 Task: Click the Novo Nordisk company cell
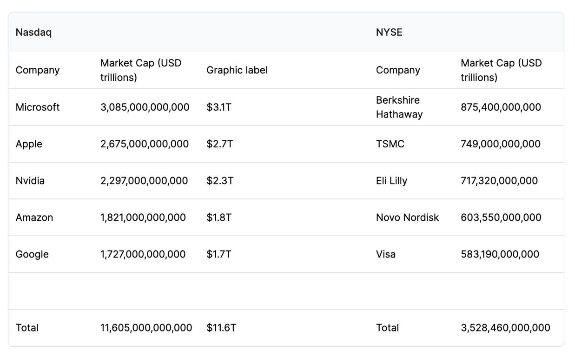click(408, 218)
